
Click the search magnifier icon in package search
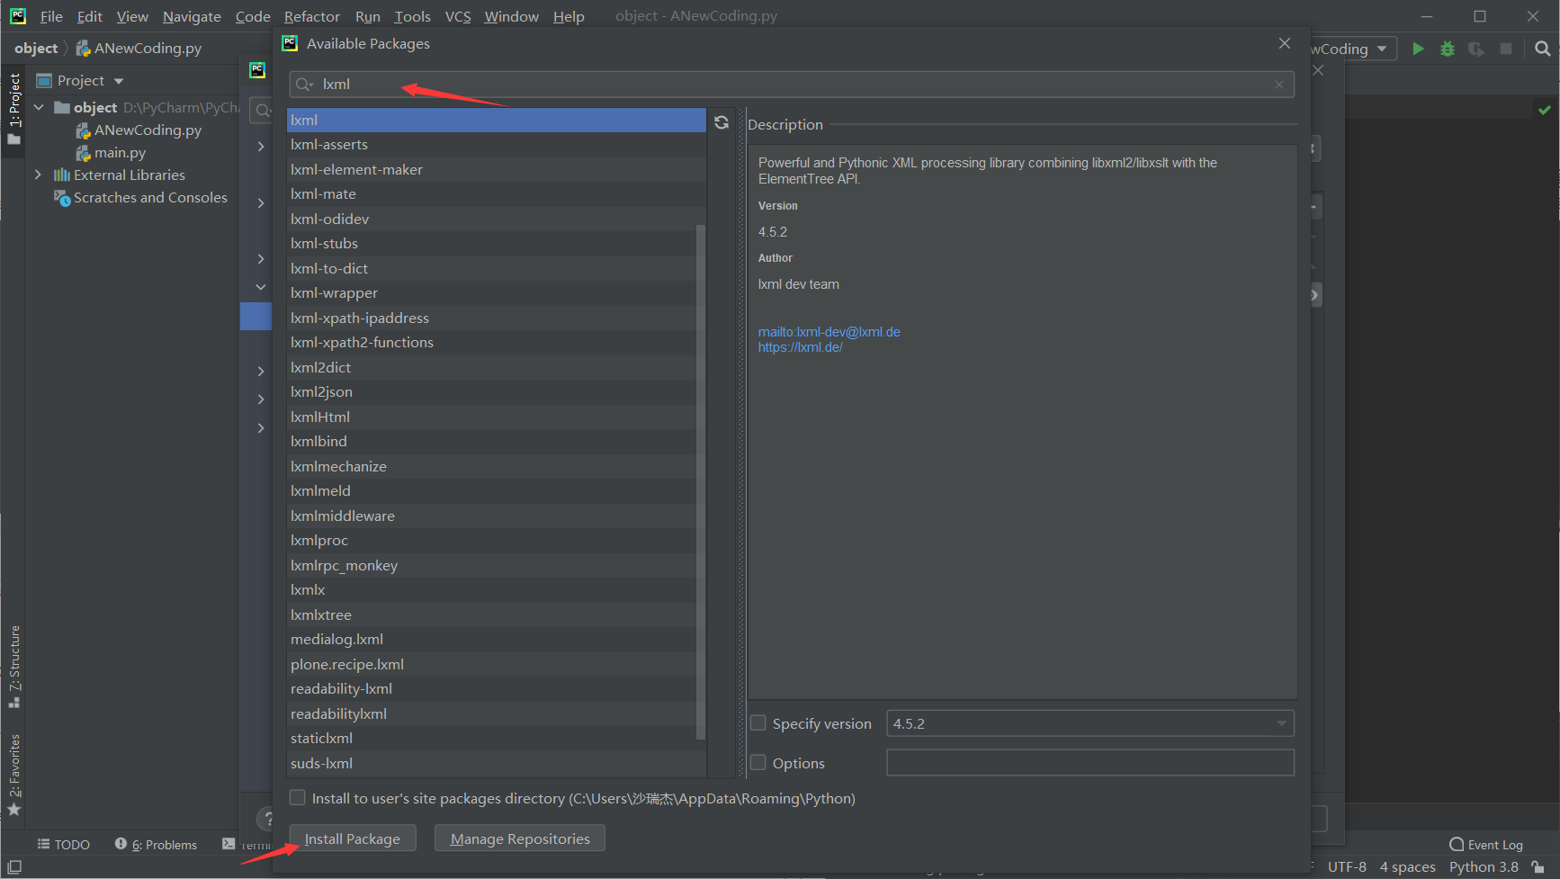(x=303, y=85)
